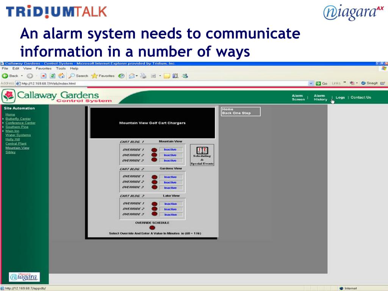Select Back One Step link
This screenshot has height=291, width=388.
click(236, 113)
